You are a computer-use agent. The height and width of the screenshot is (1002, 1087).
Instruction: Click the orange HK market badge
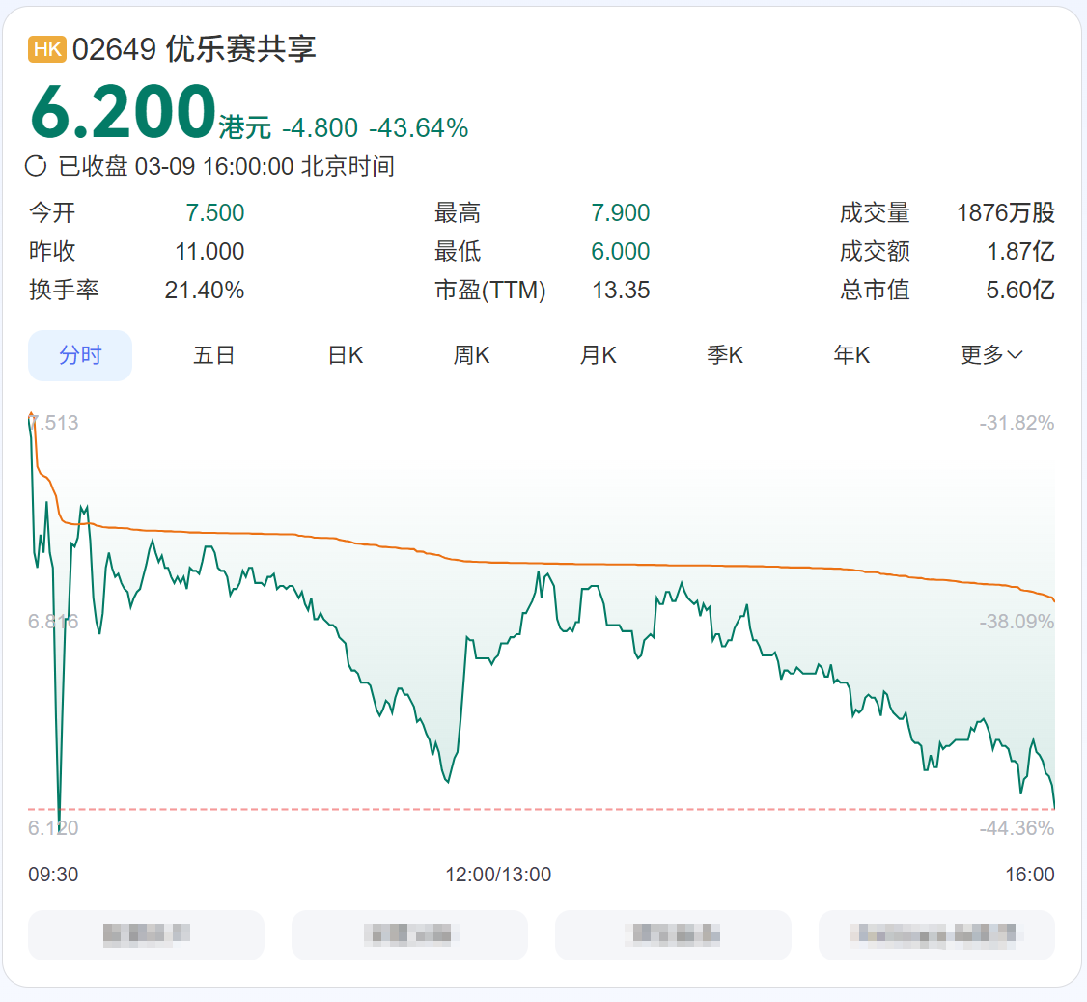(x=47, y=49)
